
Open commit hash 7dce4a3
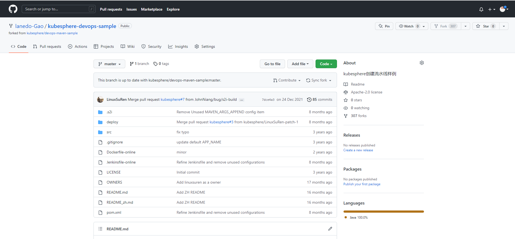click(x=268, y=100)
